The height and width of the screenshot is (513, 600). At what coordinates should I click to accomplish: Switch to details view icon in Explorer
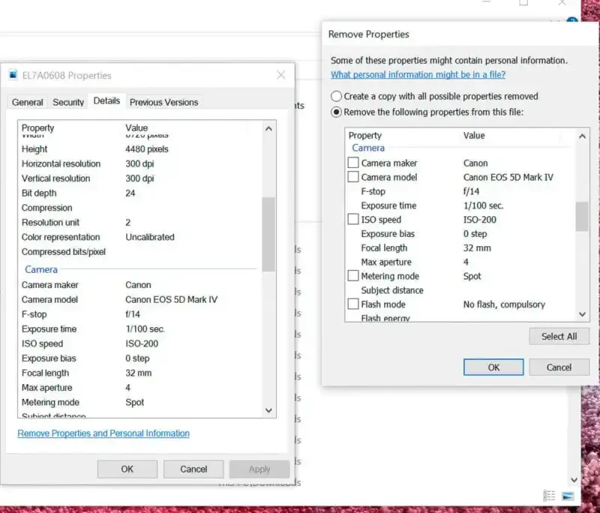[x=550, y=496]
